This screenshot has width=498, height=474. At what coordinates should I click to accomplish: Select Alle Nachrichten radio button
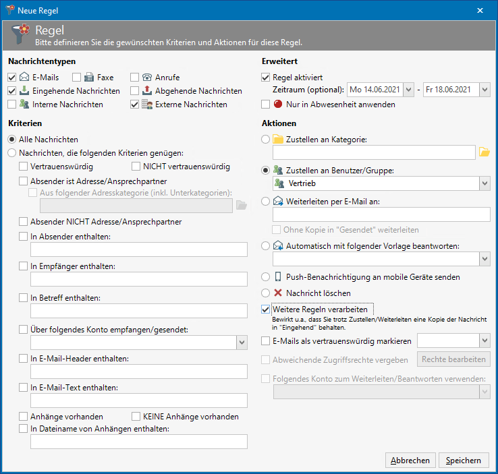click(11, 140)
